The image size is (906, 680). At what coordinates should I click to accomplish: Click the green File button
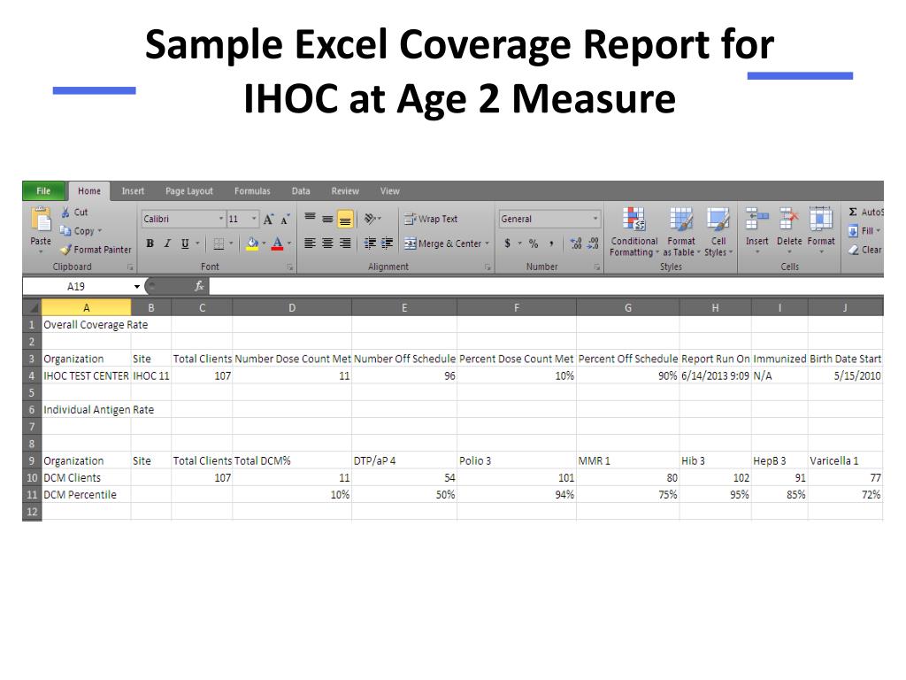click(x=43, y=191)
